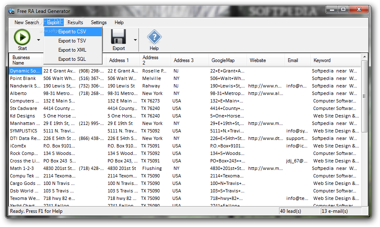Choose Export to TSV
380x227 pixels.
point(73,41)
